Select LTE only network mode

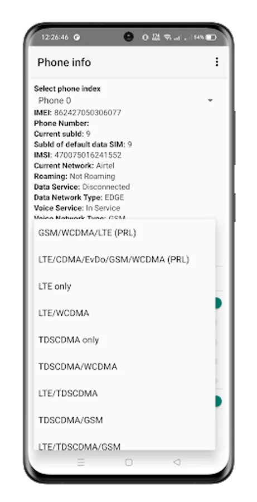pyautogui.click(x=124, y=286)
